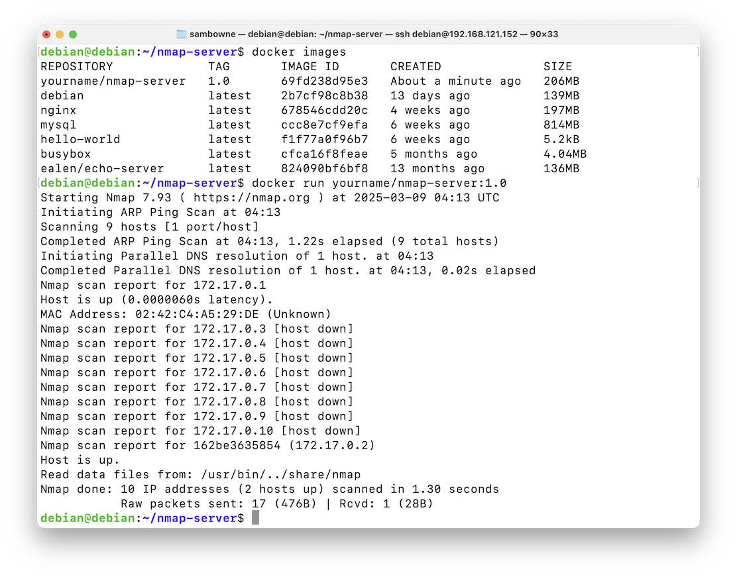This screenshot has height=577, width=737.
Task: Click the CREATED column header
Action: pyautogui.click(x=416, y=66)
